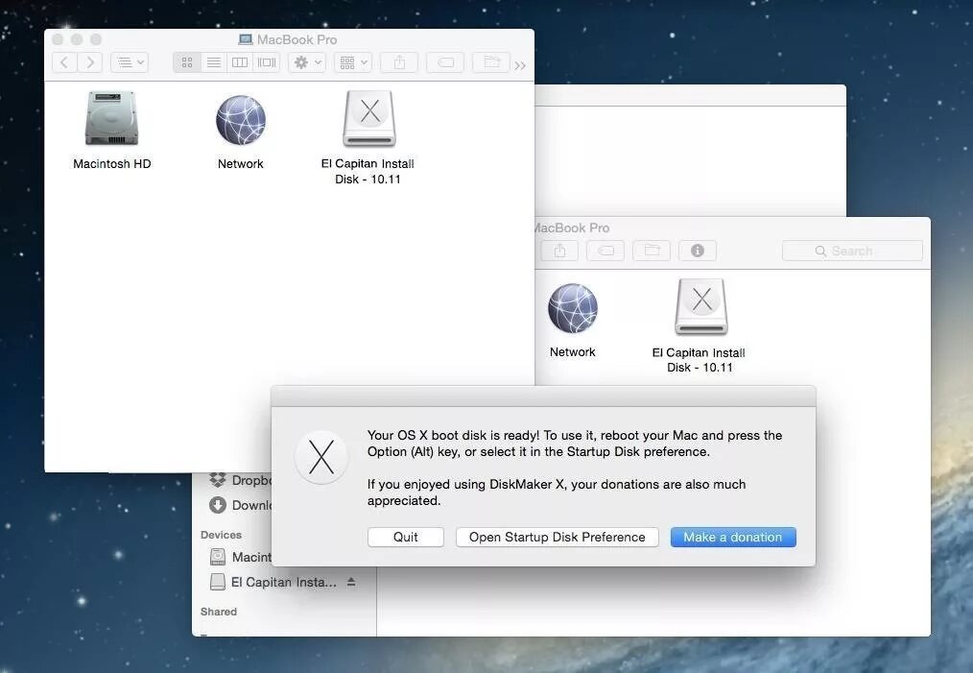Screen dimensions: 973x673
Task: Select El Capitan Install Disk in front window
Action: coord(369,118)
